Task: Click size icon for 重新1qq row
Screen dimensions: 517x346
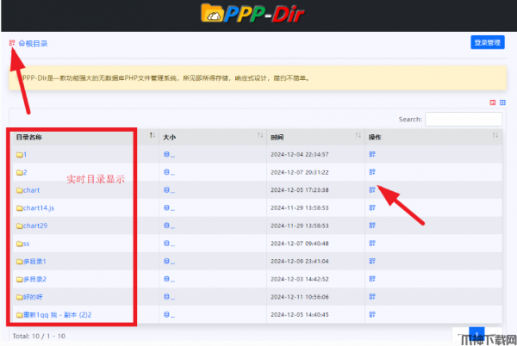Action: pos(169,315)
